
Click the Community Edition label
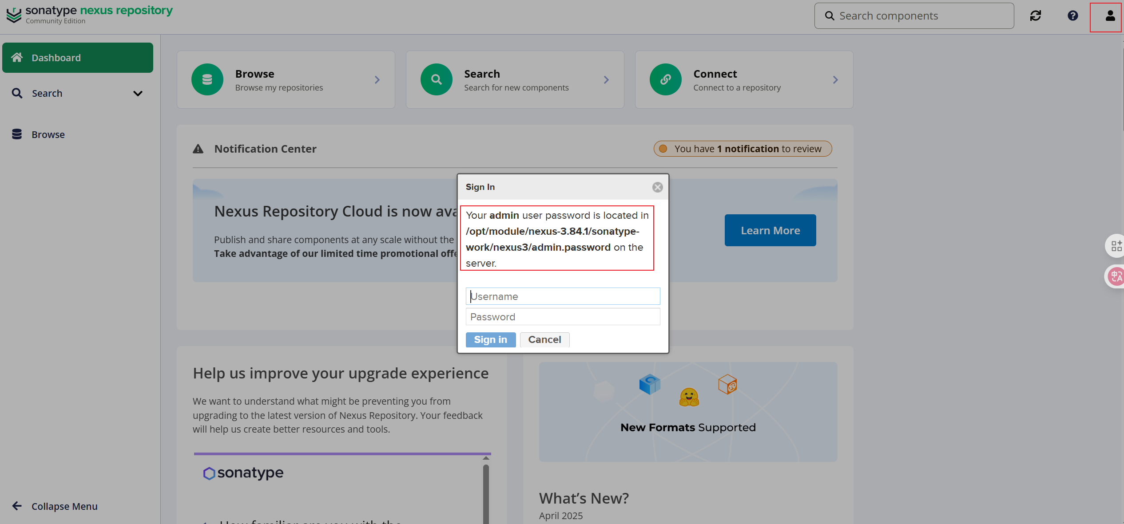[x=55, y=21]
